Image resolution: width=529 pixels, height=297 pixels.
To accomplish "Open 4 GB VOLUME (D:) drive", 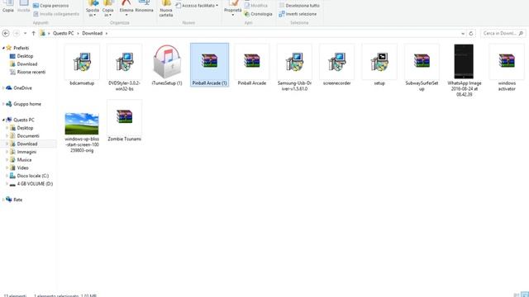I will pos(35,184).
